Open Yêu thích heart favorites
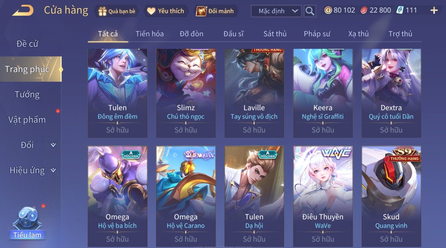Screen dimensions: 446x248 click(151, 11)
